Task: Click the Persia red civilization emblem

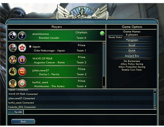Action: 22,72
